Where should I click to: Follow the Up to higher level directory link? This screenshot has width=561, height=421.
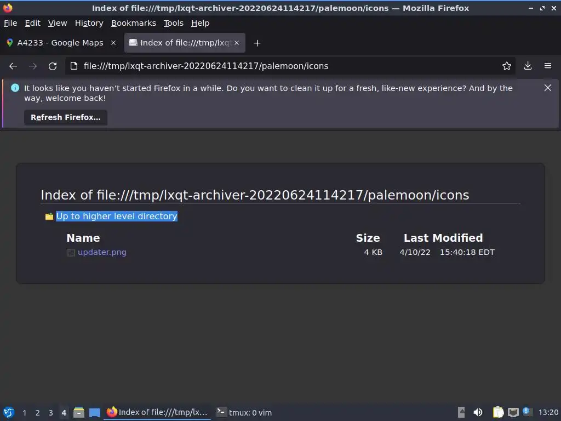point(117,216)
